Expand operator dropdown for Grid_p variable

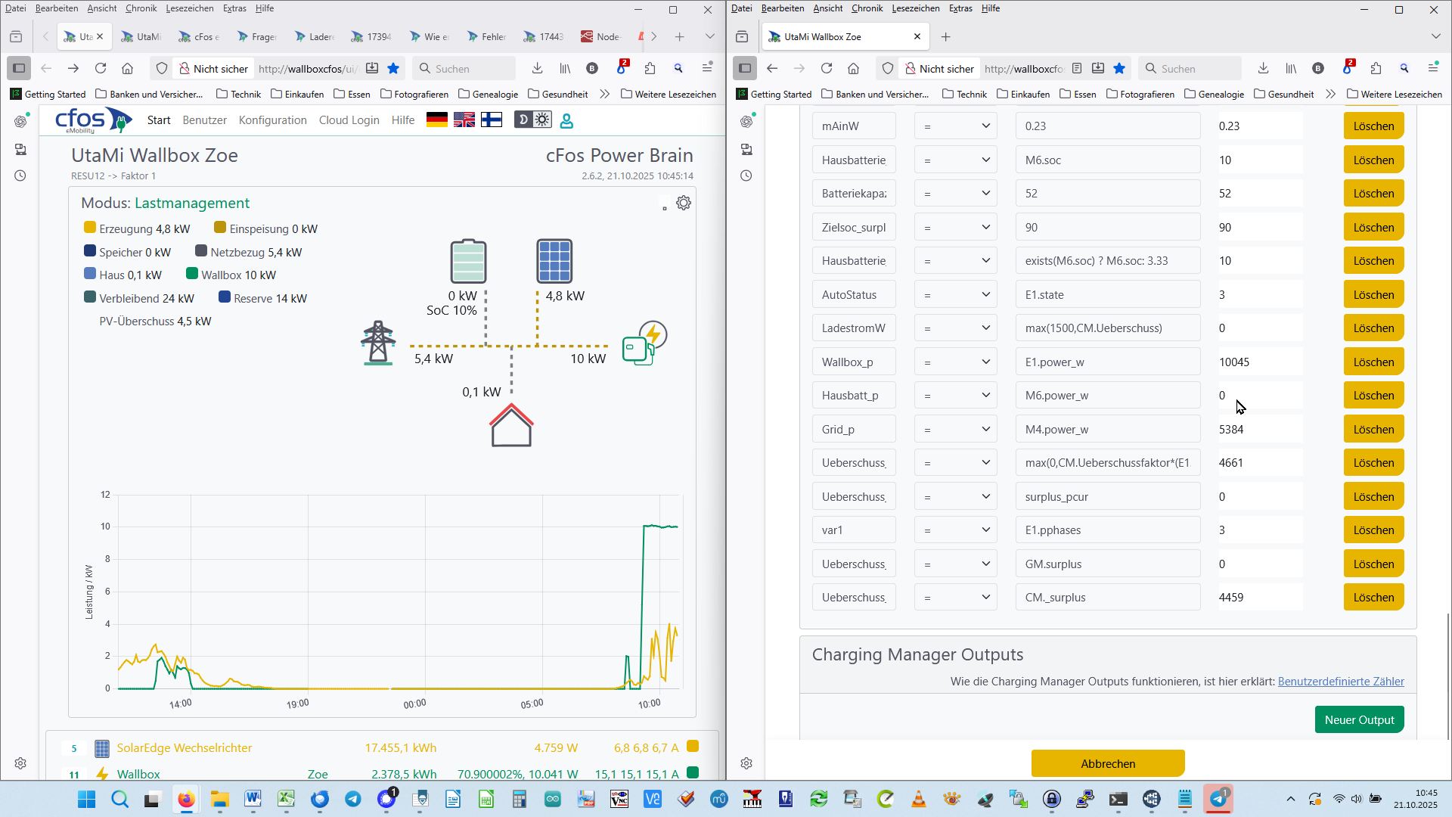[955, 429]
